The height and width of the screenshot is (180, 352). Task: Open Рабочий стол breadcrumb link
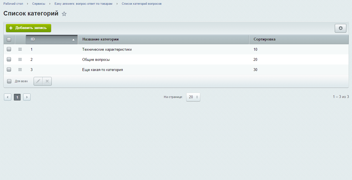pos(13,4)
